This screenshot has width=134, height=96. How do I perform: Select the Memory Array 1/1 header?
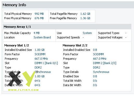coord(67,27)
